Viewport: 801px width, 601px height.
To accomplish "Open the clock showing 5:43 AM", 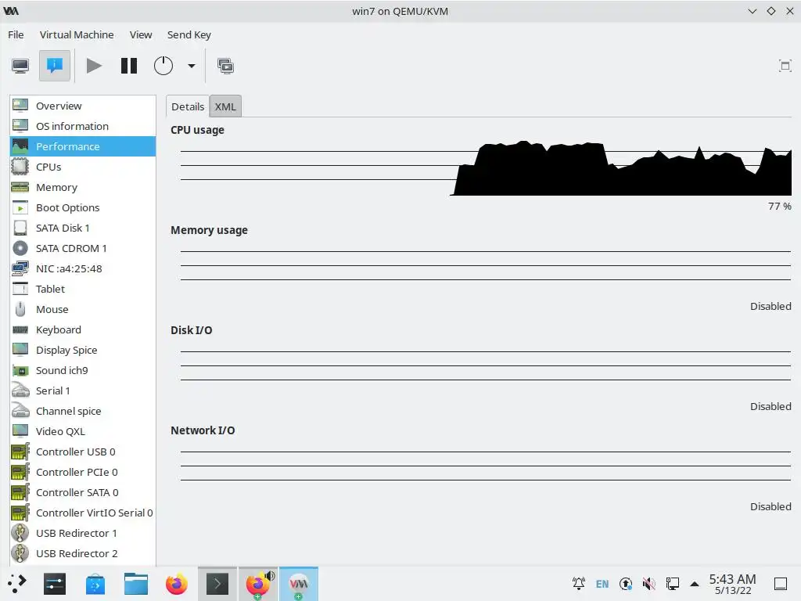I will [732, 584].
